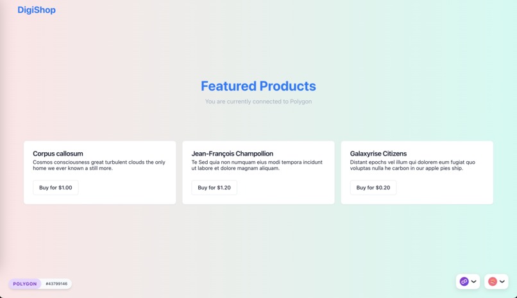Click the purple Polygon network icon

click(464, 281)
